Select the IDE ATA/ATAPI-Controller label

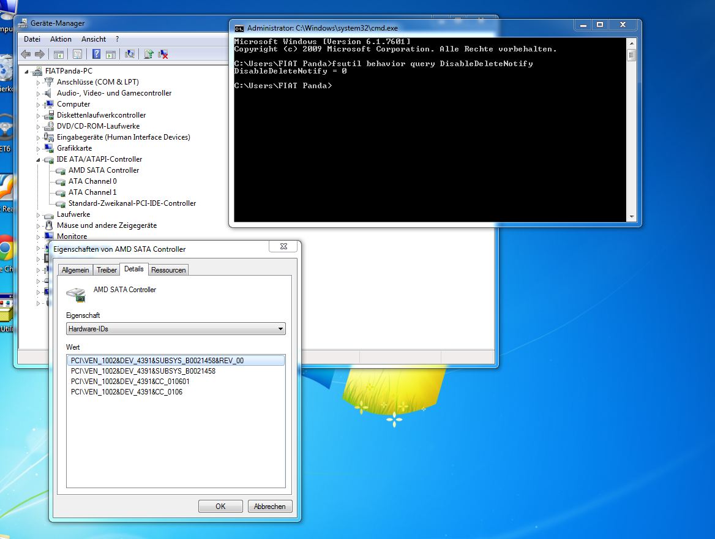[99, 159]
